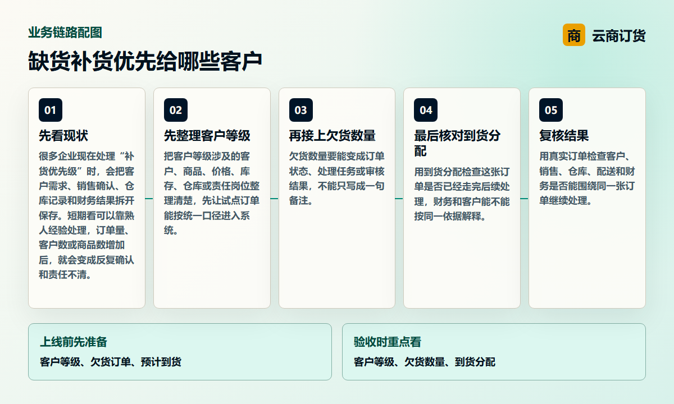Image resolution: width=674 pixels, height=404 pixels.
Task: Click the 云商订货 brand name
Action: click(x=619, y=36)
